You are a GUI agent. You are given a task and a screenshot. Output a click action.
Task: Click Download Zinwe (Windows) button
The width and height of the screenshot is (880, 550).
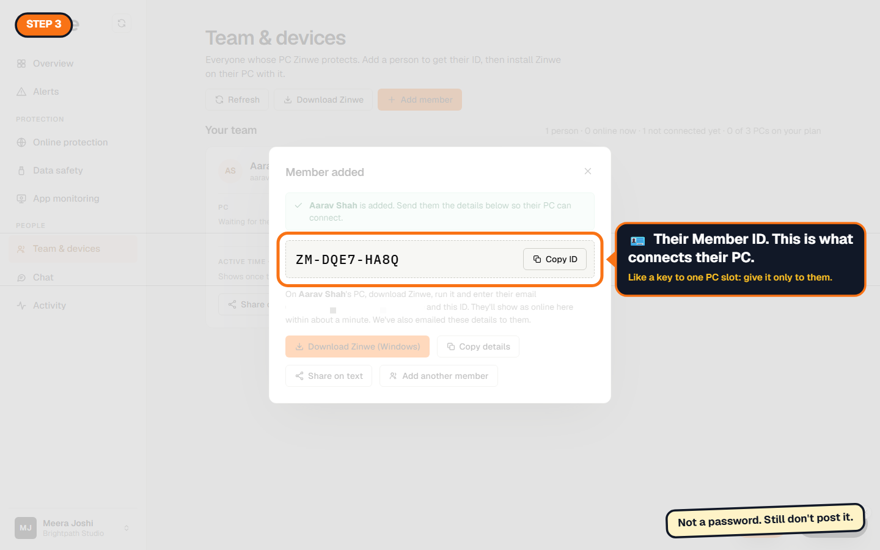click(358, 346)
